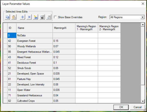
Task: Click the 0.1 ManningsN value
Action: tap(64, 63)
